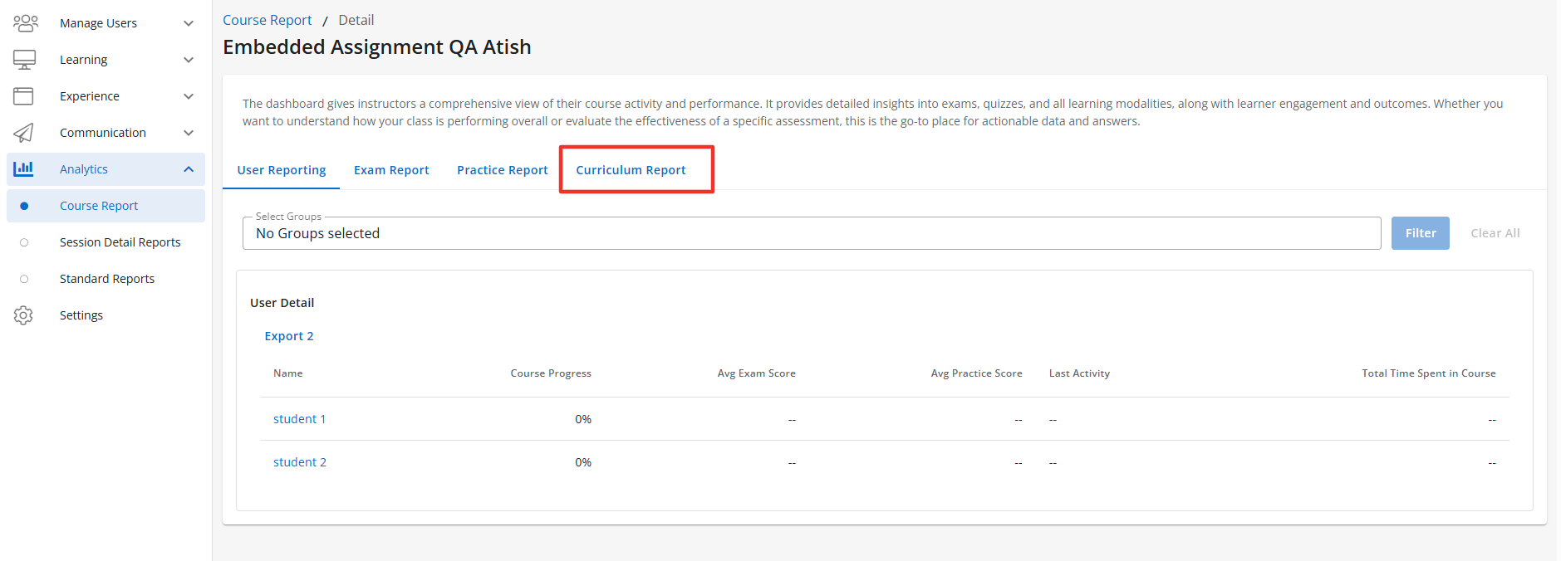
Task: Expand the Learning menu chevron
Action: click(189, 60)
